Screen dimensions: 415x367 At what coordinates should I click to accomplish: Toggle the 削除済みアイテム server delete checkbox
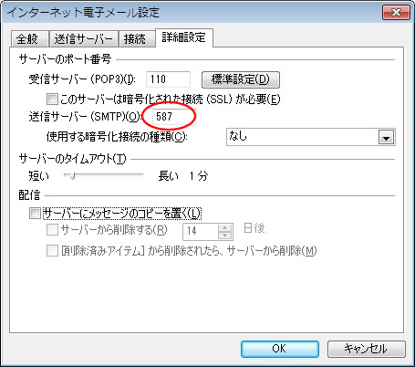(52, 251)
